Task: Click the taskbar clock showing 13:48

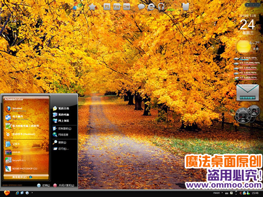Action: [255, 193]
